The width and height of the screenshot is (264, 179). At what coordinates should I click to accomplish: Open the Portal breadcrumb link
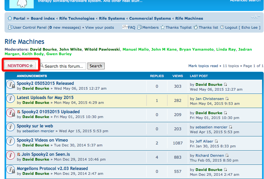(x=19, y=18)
